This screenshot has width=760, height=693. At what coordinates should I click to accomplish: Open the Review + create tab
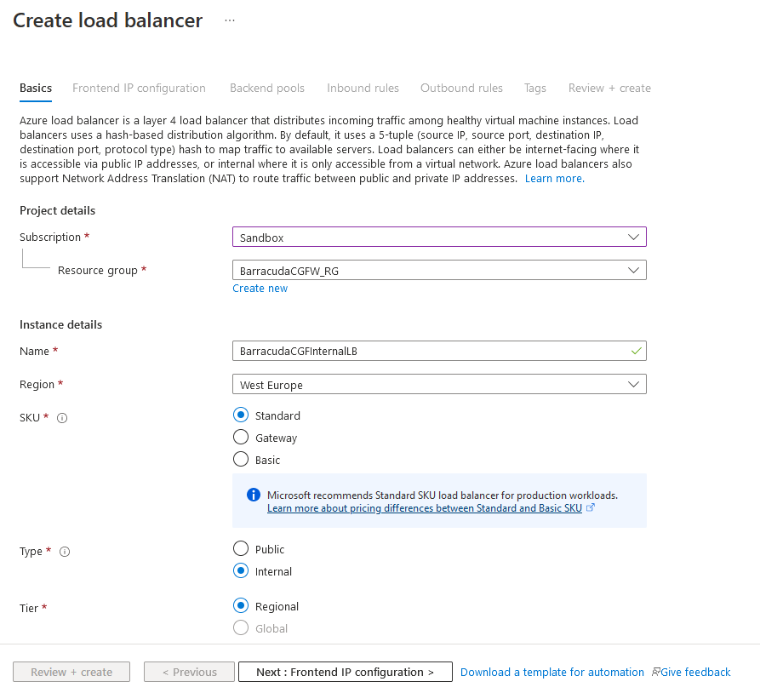(x=609, y=88)
